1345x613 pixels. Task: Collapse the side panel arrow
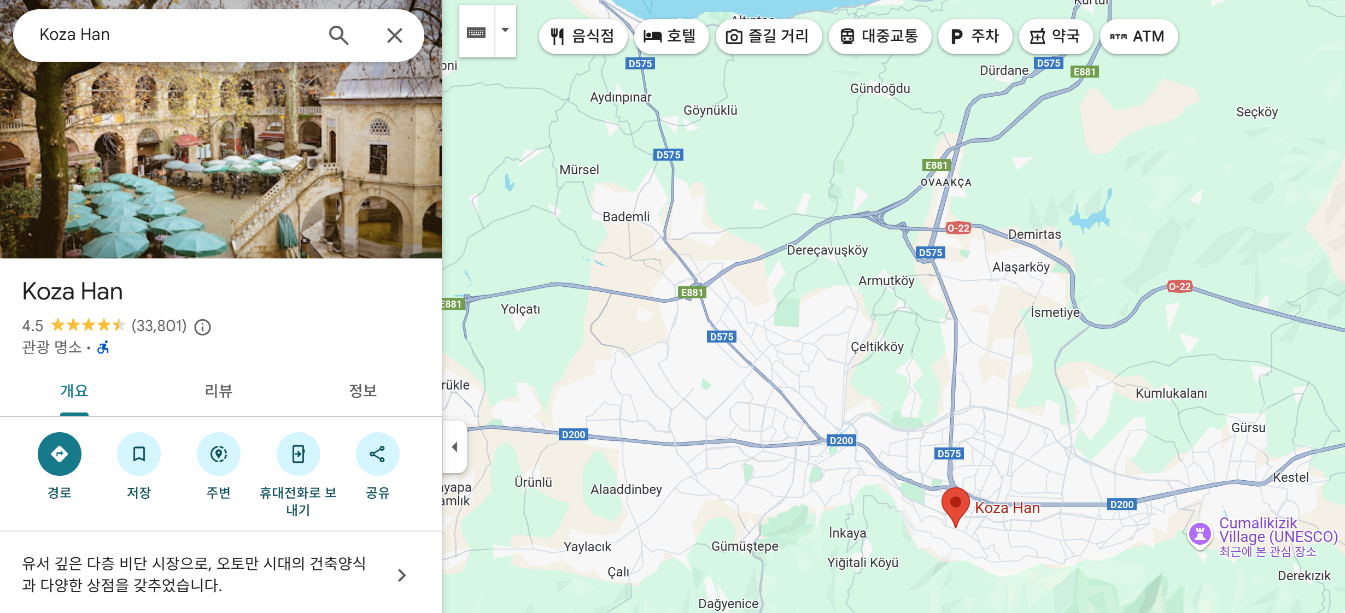pos(454,447)
